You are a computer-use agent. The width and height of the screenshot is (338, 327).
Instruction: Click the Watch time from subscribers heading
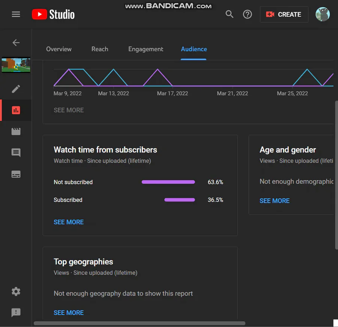tap(106, 150)
